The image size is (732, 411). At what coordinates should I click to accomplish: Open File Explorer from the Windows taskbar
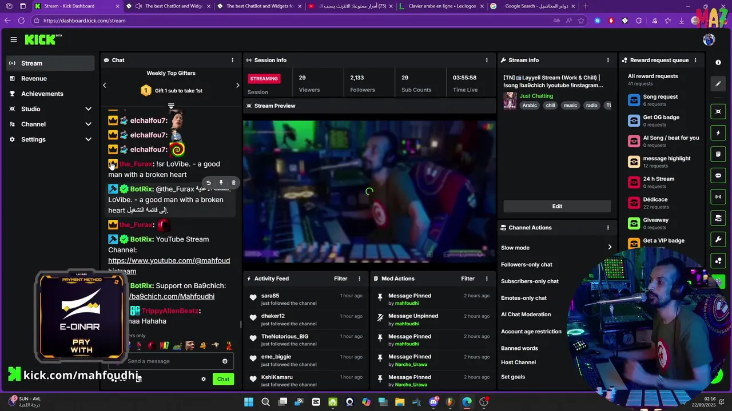(x=400, y=402)
